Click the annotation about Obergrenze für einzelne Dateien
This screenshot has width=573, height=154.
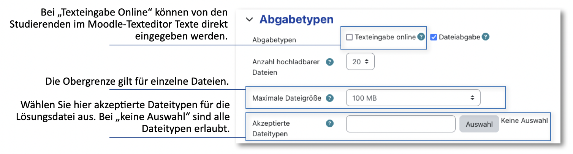pos(137,81)
